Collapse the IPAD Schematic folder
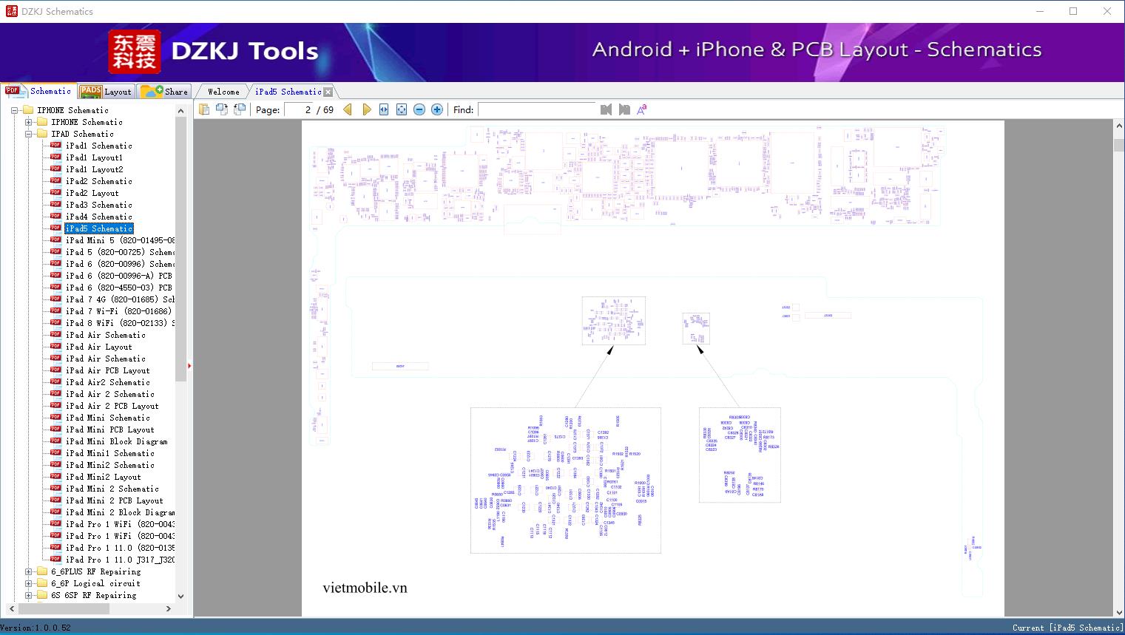Viewport: 1125px width, 635px height. 28,134
